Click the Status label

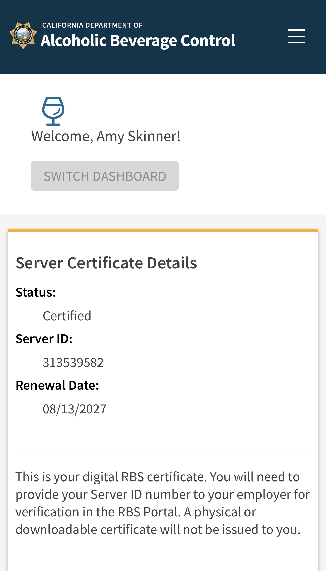36,292
